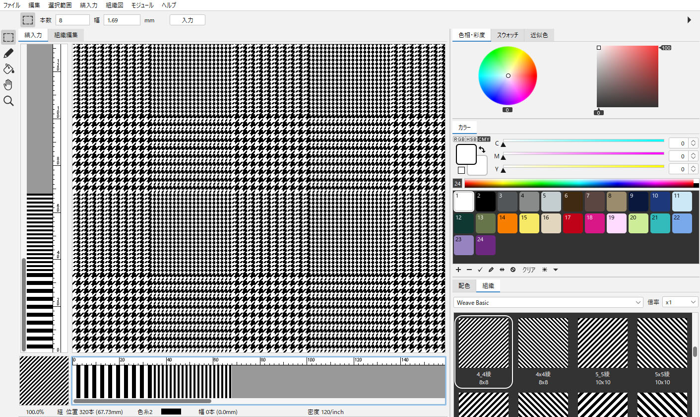Switch color mode to RGB
Image resolution: width=700 pixels, height=417 pixels.
point(459,139)
